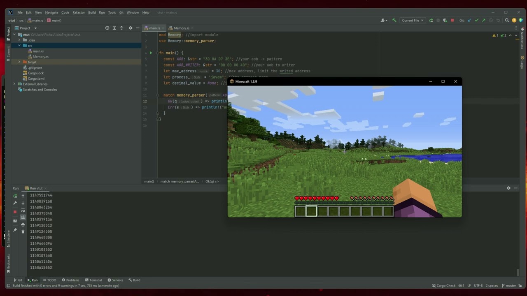Collapse the vtut project root node
This screenshot has height=296, width=527.
14,35
